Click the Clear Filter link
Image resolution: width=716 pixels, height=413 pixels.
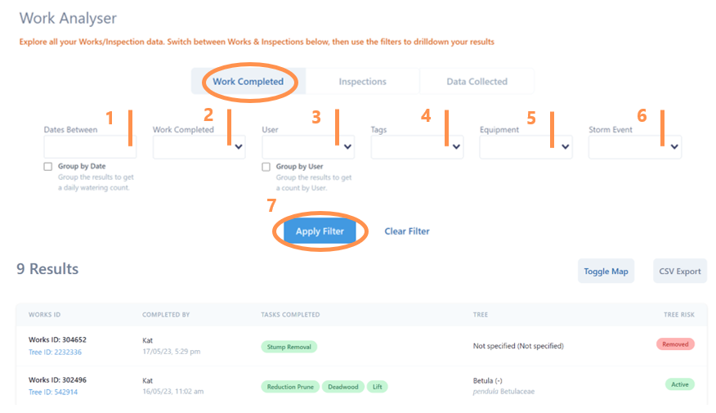[x=407, y=231]
